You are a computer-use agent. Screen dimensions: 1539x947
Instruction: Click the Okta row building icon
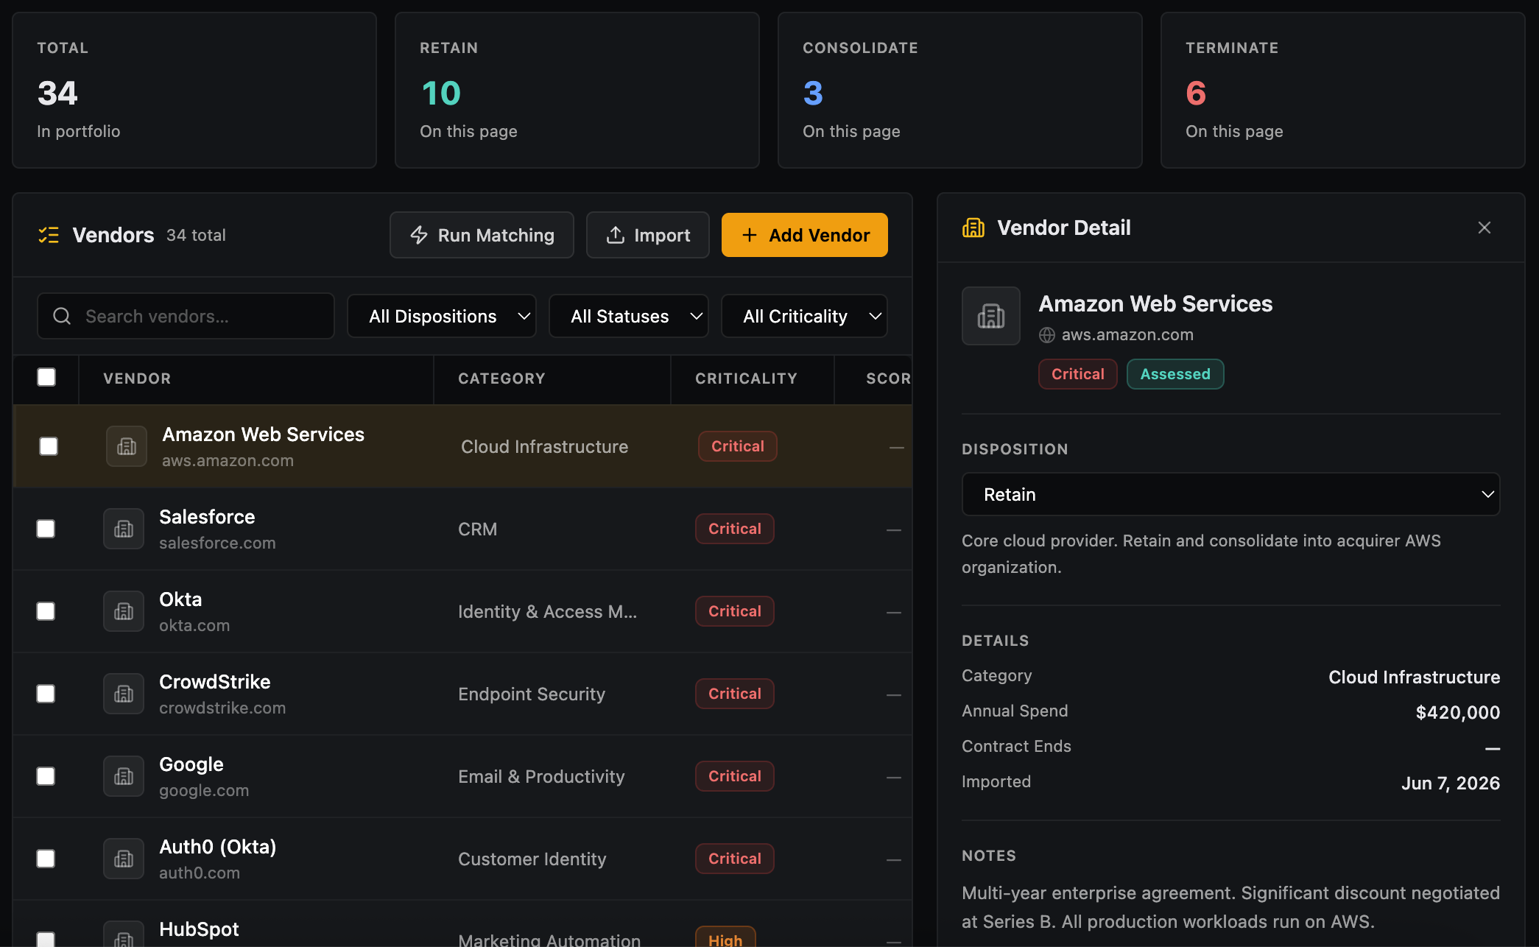pos(124,611)
